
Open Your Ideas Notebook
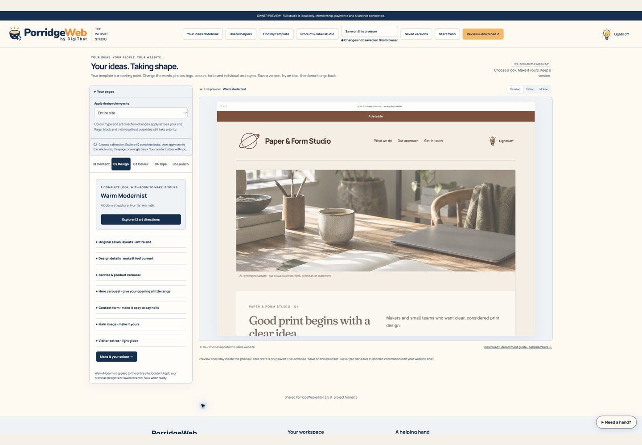tap(203, 34)
